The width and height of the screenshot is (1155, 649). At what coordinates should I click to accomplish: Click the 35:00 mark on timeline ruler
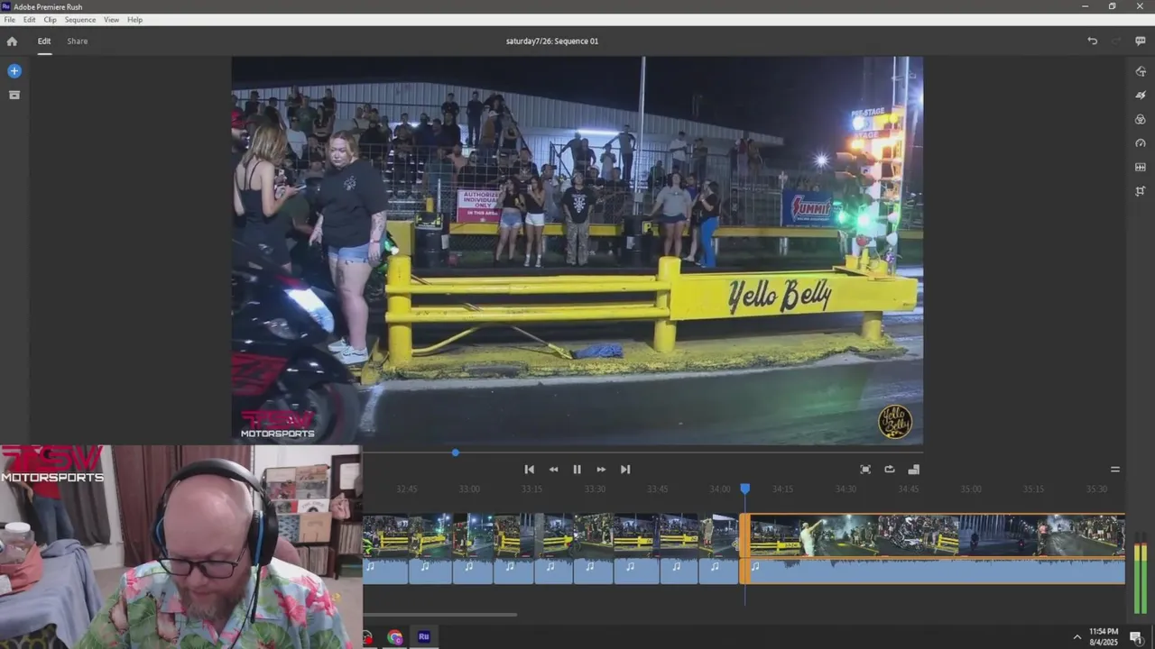click(970, 489)
